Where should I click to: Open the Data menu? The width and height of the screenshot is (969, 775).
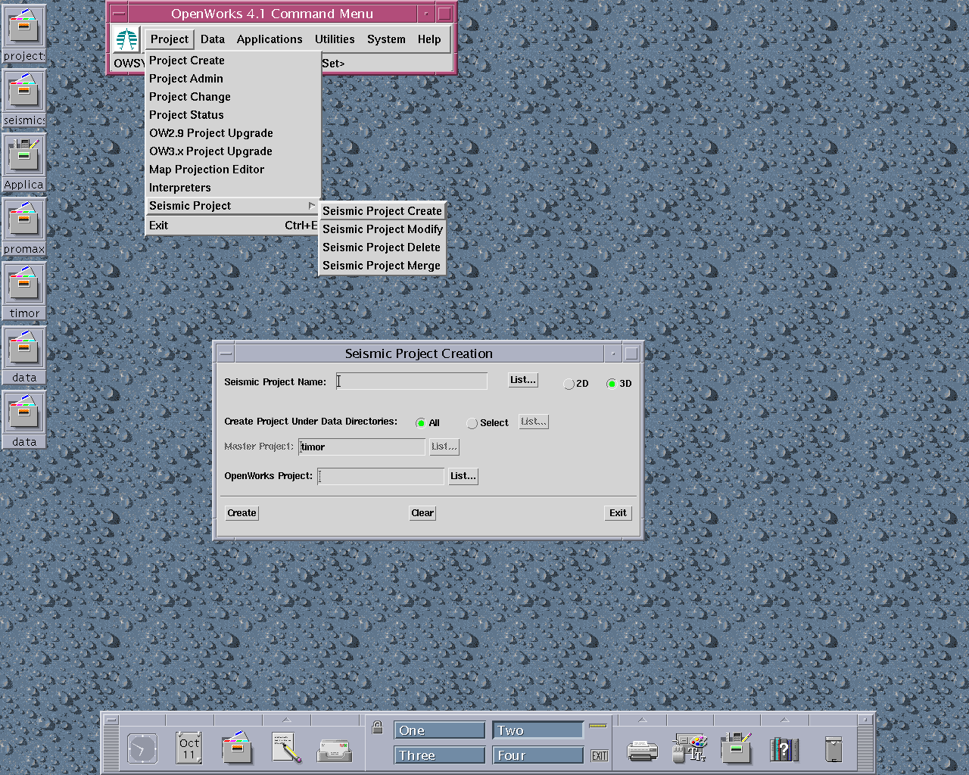(x=213, y=39)
